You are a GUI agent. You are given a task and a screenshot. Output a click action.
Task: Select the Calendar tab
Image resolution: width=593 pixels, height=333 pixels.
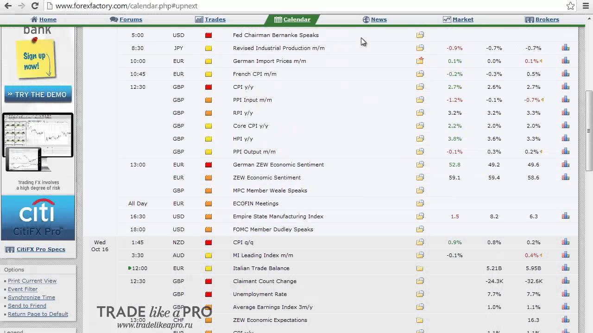(292, 19)
